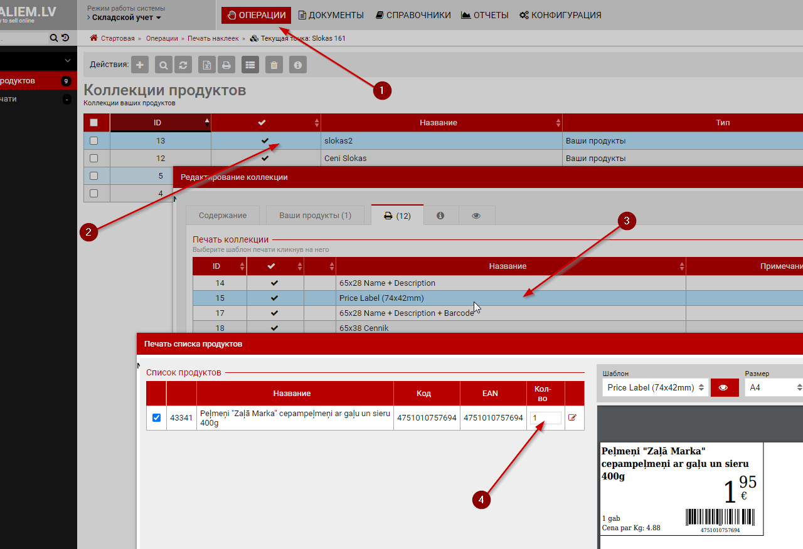
Task: Open the Шаблон template dropdown
Action: (655, 387)
